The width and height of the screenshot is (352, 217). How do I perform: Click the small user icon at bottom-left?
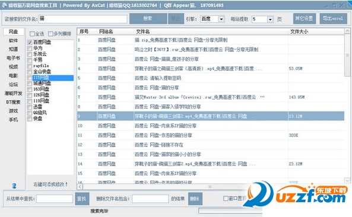14,186
